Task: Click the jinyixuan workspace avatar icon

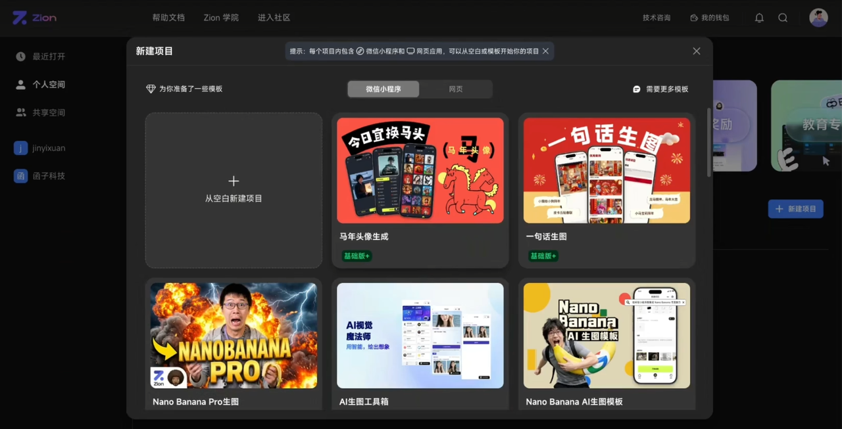Action: (20, 148)
